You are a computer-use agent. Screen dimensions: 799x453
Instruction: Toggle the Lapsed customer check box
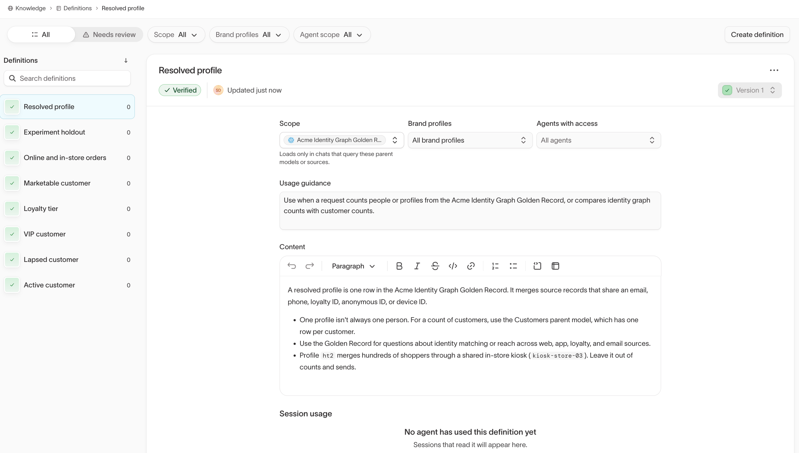(x=12, y=260)
